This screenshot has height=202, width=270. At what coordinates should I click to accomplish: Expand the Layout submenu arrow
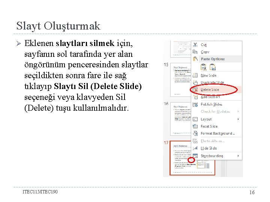coord(238,119)
